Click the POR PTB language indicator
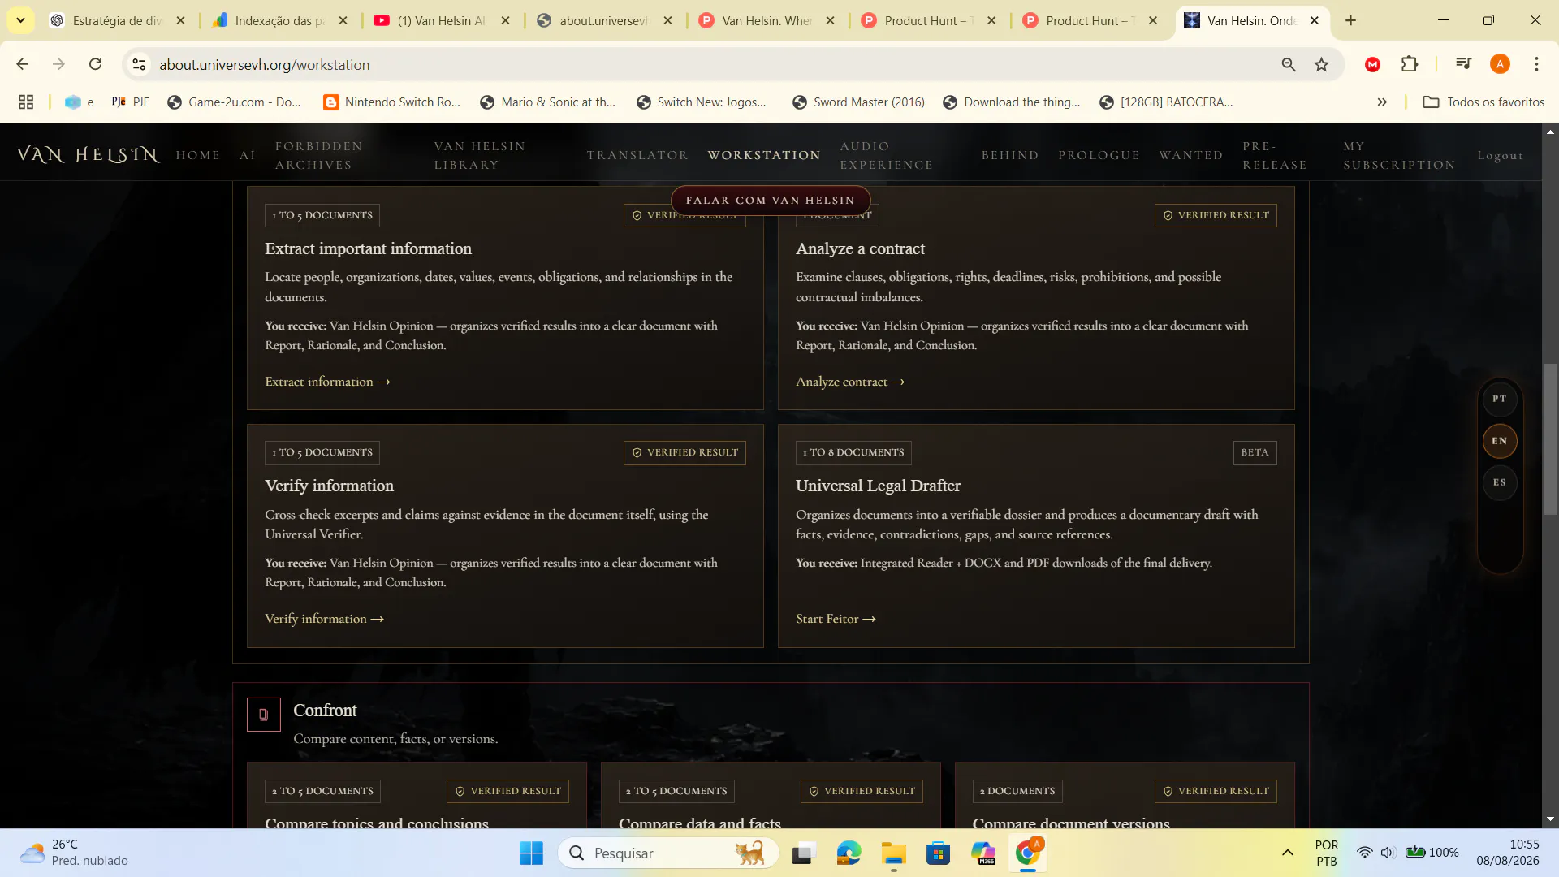 click(x=1327, y=853)
